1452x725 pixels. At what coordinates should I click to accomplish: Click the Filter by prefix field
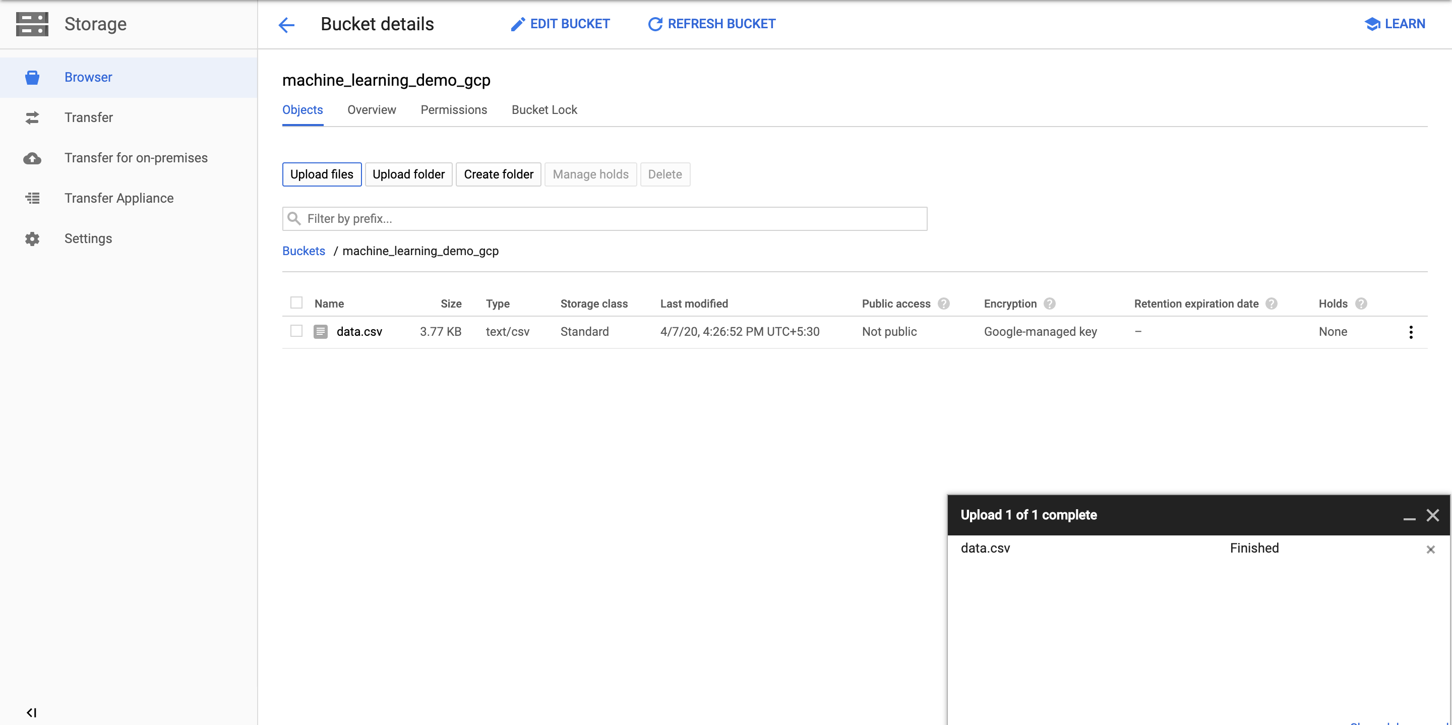(605, 219)
